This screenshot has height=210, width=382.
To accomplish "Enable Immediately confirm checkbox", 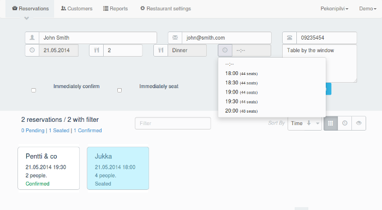I will (34, 90).
